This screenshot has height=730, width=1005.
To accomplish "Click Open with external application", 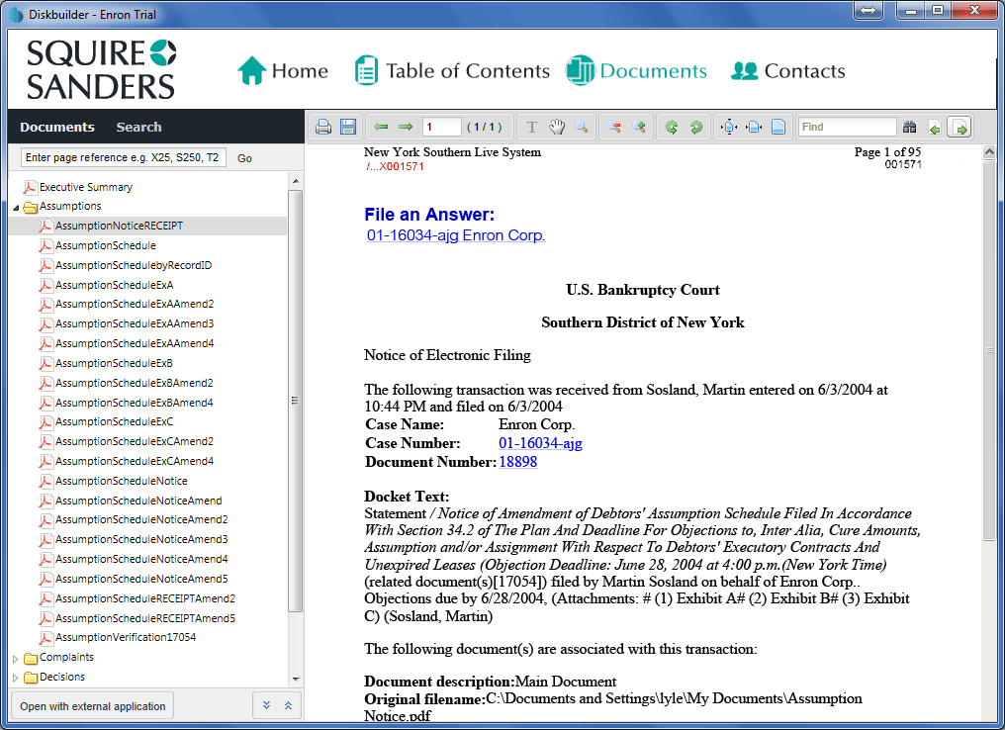I will coord(92,705).
